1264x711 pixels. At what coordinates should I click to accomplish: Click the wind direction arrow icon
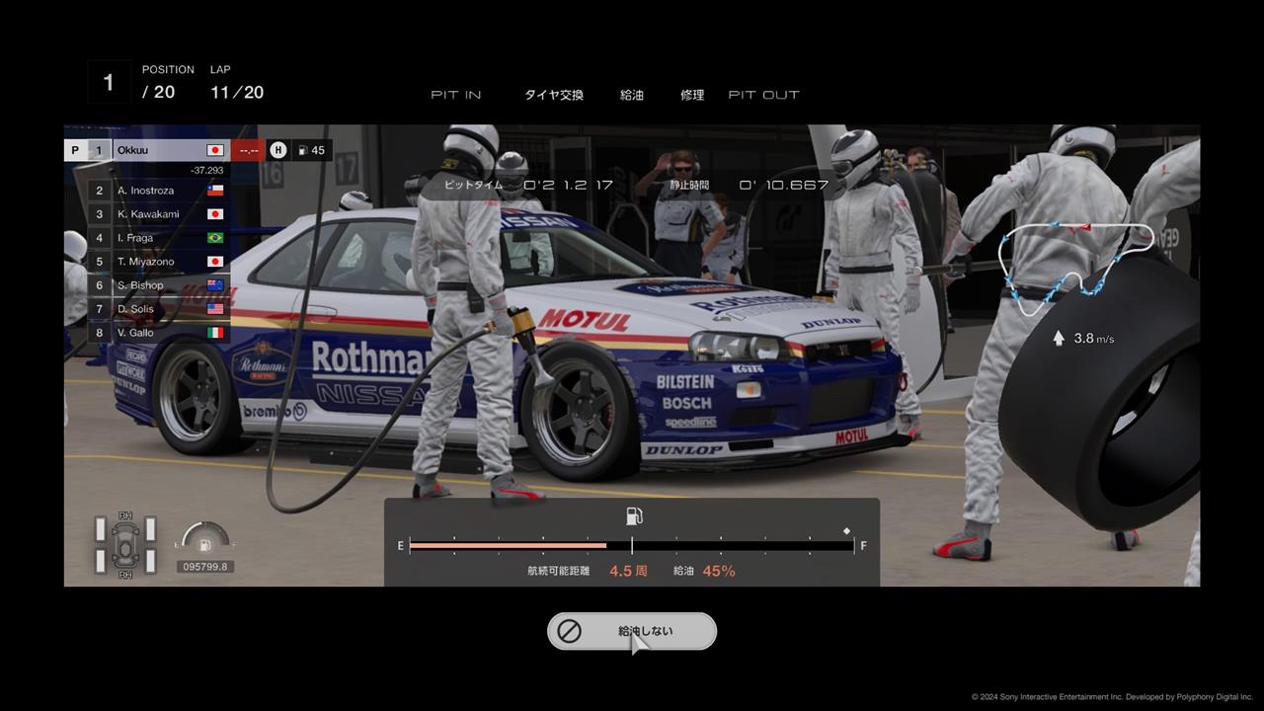(x=1059, y=338)
